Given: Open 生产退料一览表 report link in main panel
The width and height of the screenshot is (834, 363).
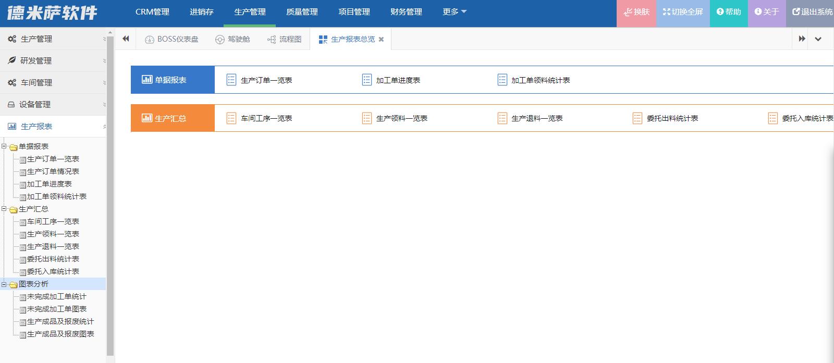Looking at the screenshot, I should coord(536,119).
